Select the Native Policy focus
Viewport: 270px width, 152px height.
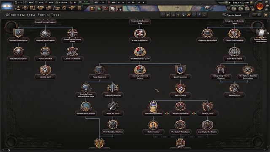180,90
